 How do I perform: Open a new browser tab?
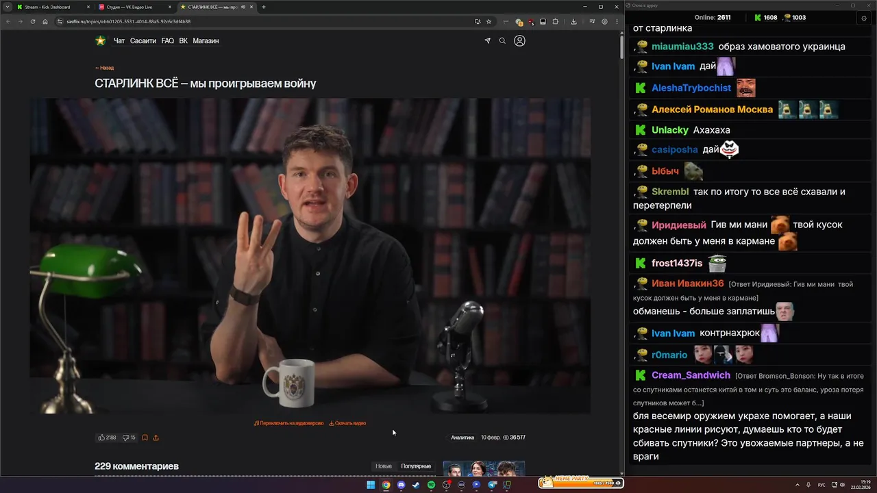[264, 7]
